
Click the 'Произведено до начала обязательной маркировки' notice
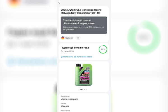click(x=84, y=25)
